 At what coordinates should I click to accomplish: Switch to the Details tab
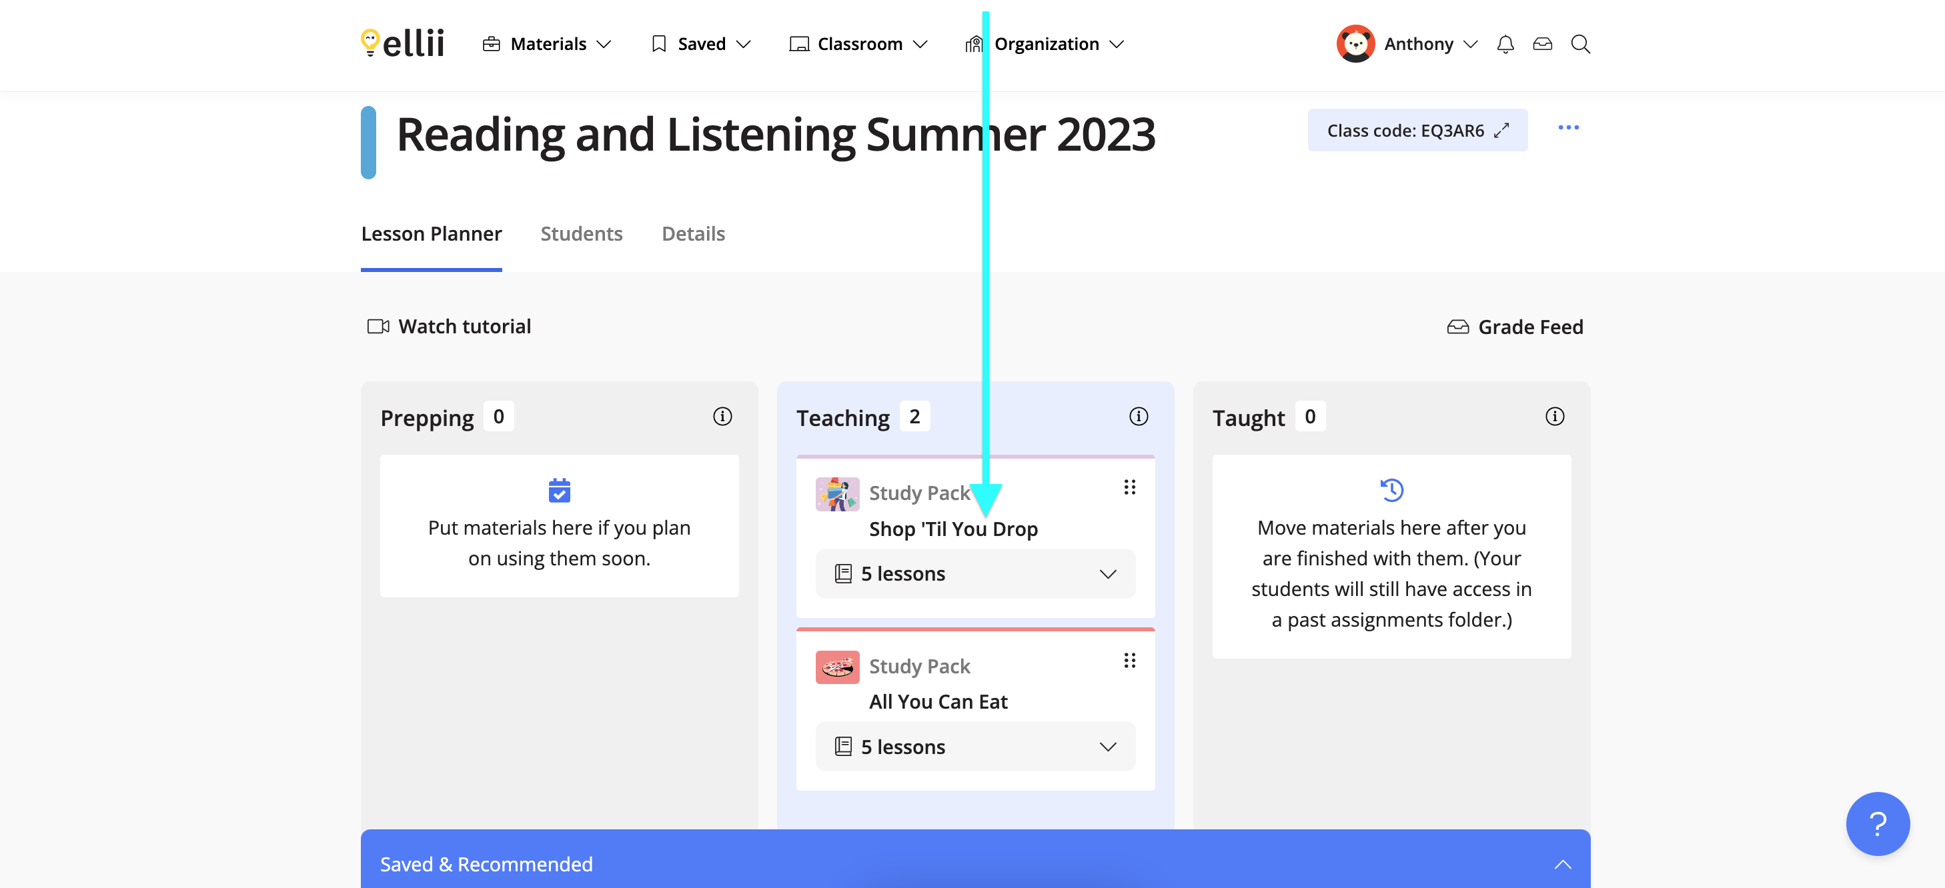[x=692, y=234]
